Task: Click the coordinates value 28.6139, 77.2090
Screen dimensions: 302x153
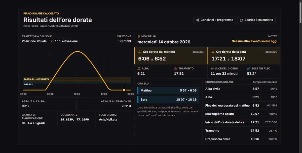Action: [74, 120]
